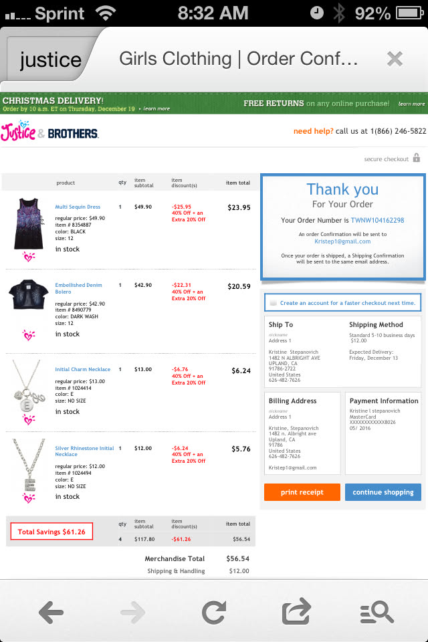Click the continue shopping button
The image size is (428, 642).
(x=383, y=492)
